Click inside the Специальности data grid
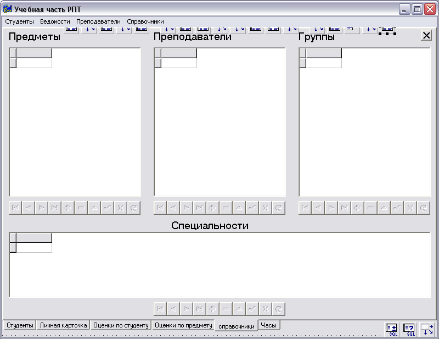Viewport: 439px width, 339px height. click(x=220, y=265)
